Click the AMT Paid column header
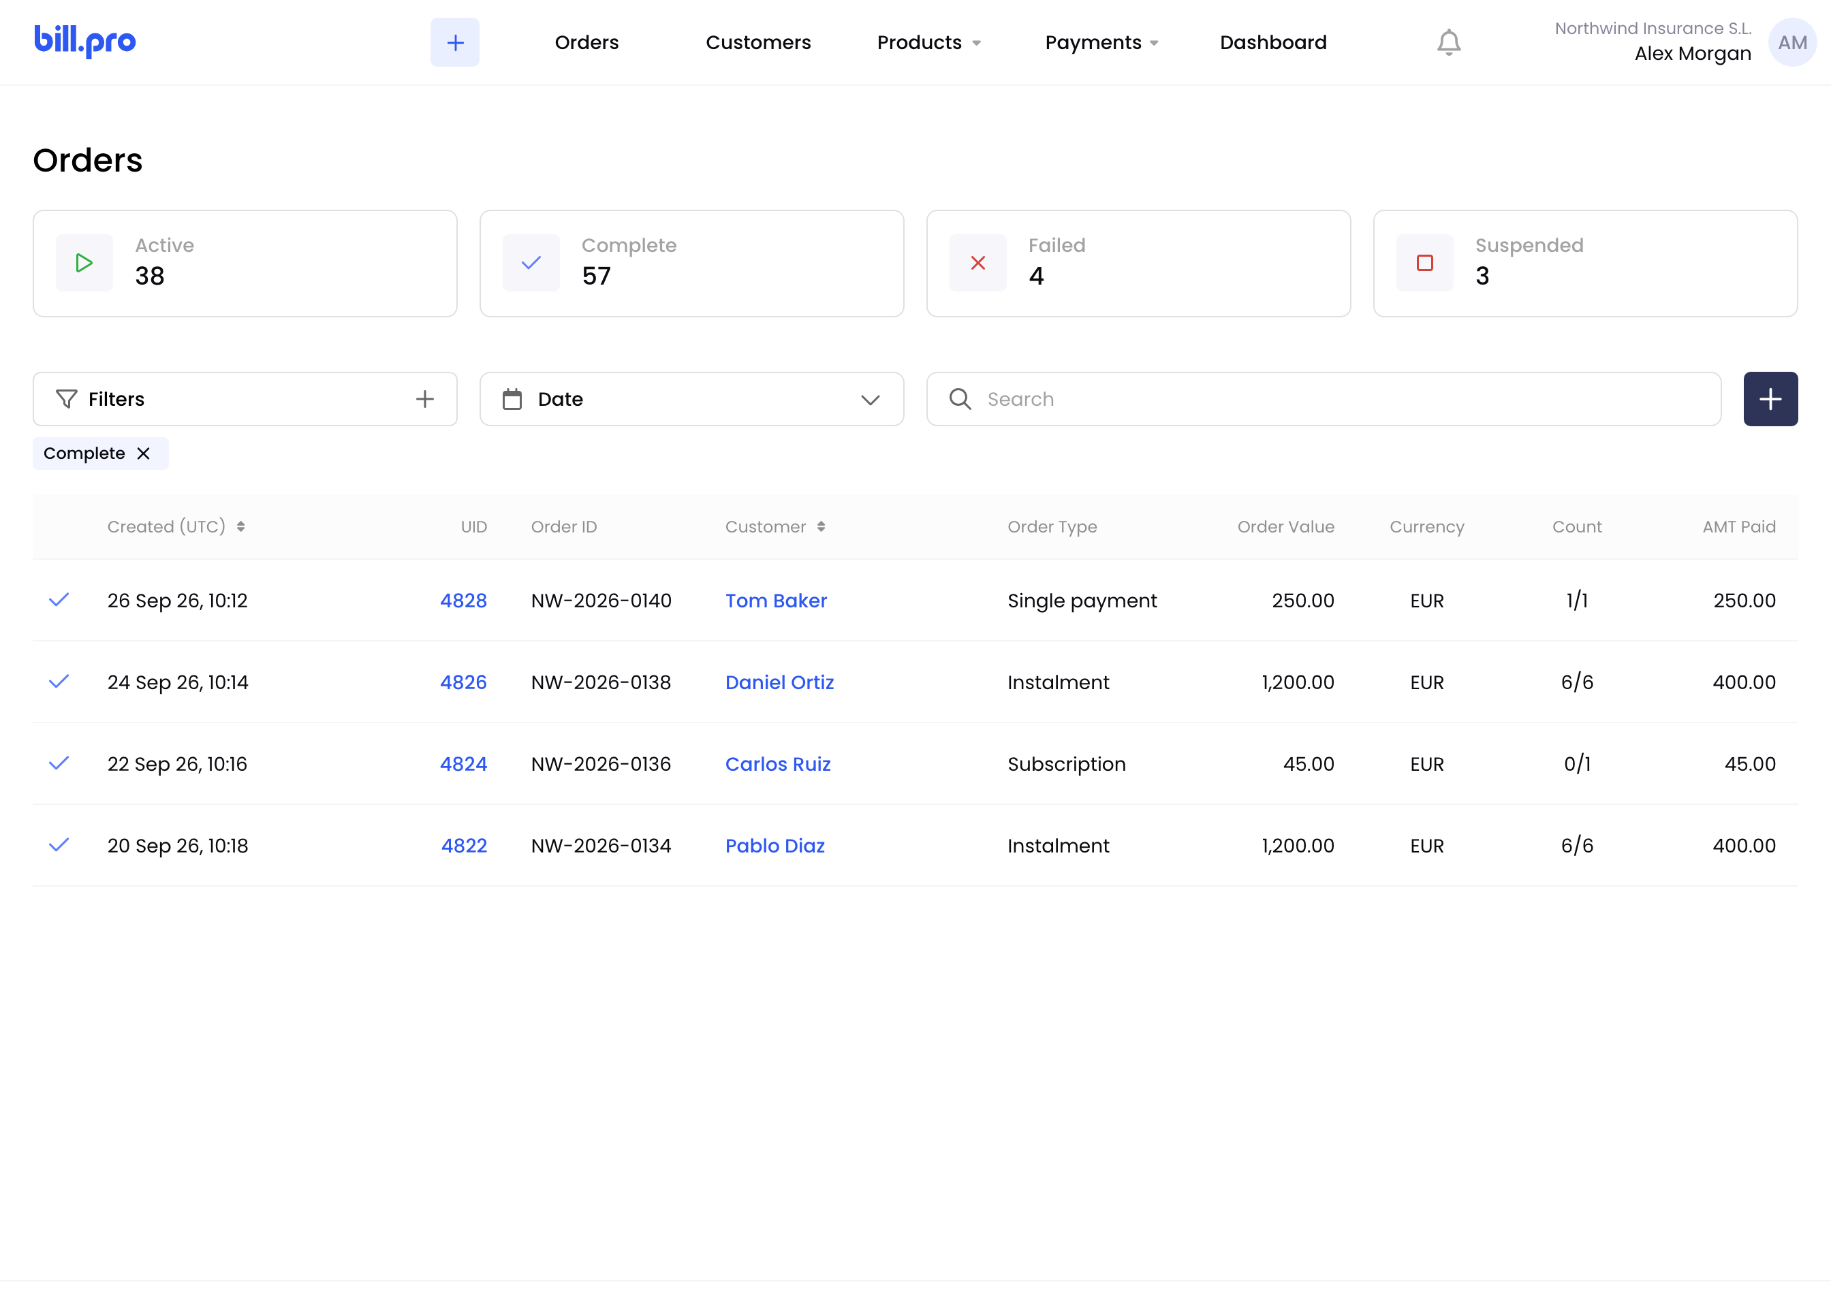 1739,527
